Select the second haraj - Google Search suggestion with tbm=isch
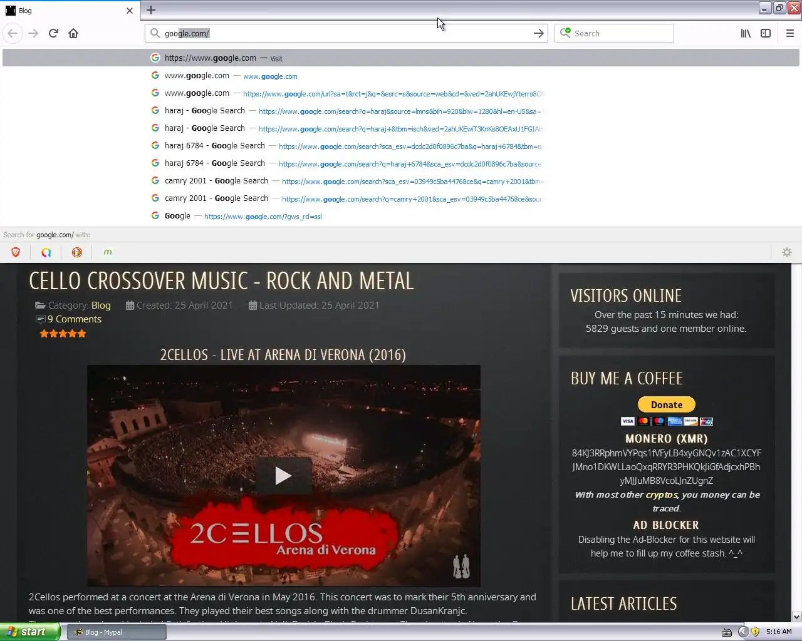Image resolution: width=802 pixels, height=641 pixels. [401, 128]
